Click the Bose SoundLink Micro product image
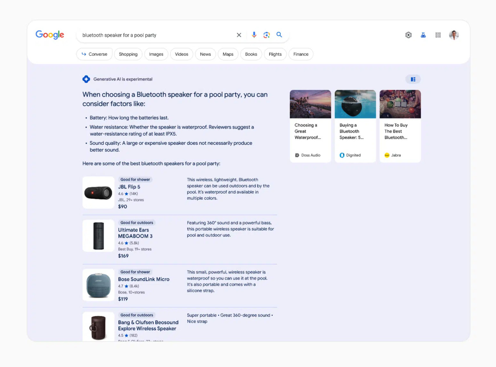 [x=98, y=285]
